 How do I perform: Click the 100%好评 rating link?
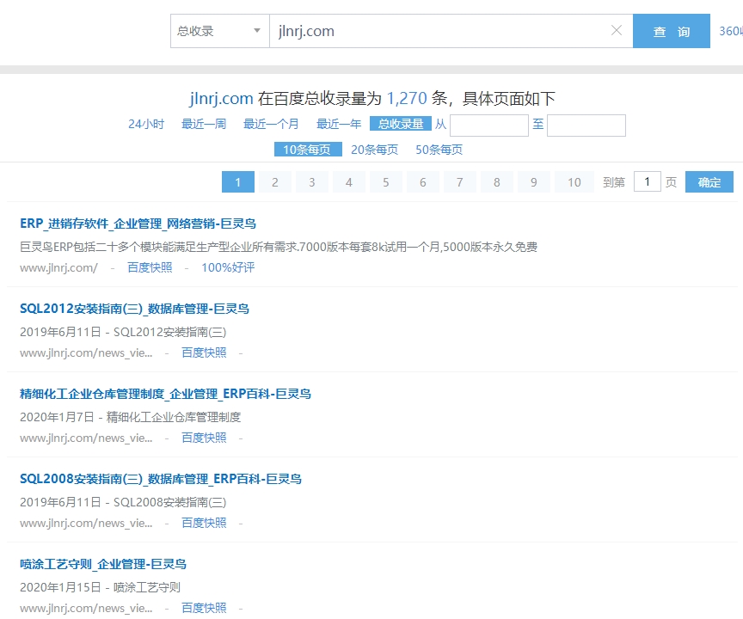[228, 267]
